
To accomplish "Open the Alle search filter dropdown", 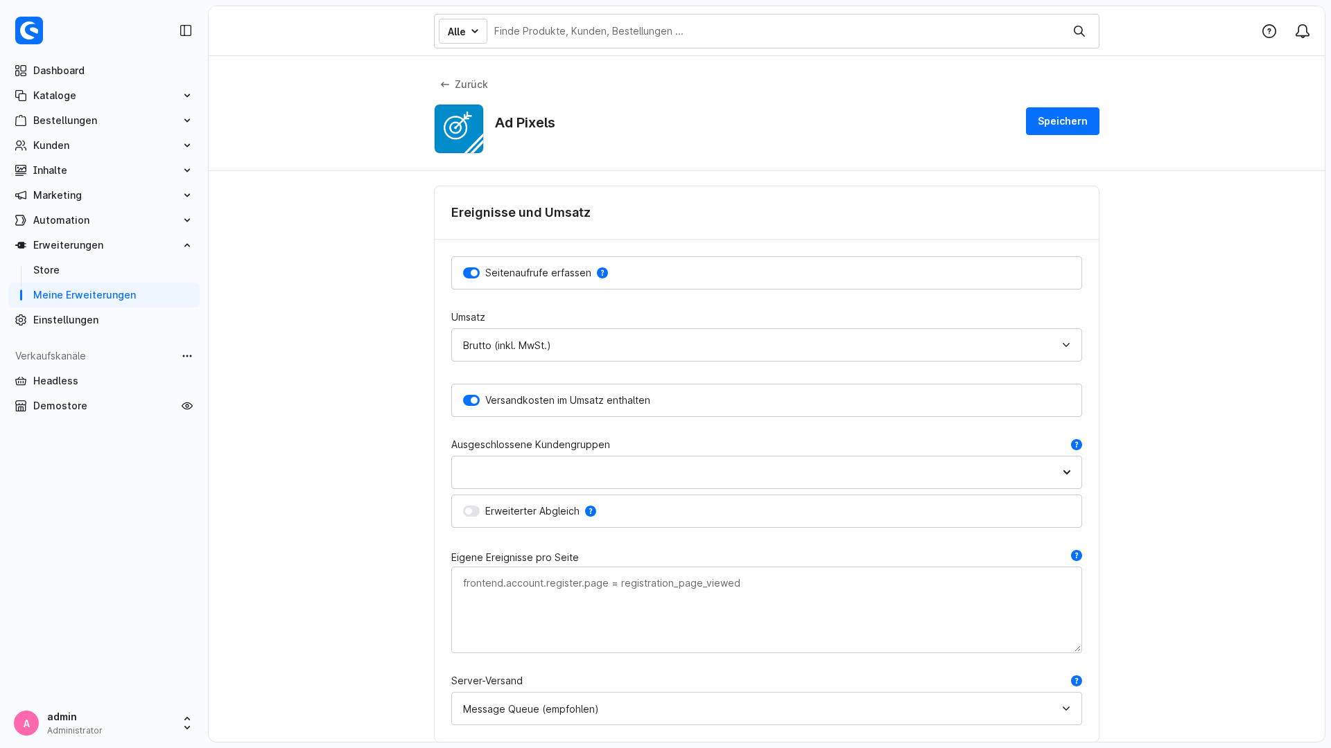I will (x=463, y=31).
